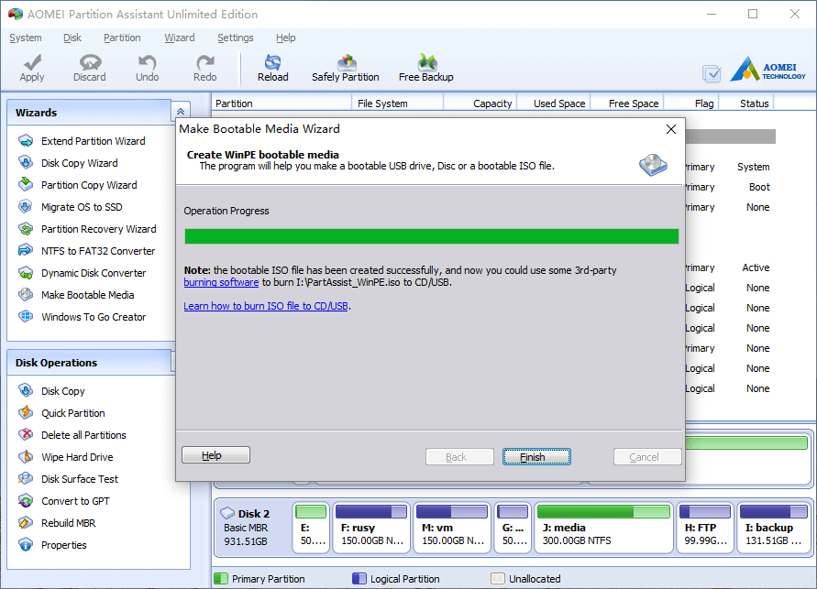Open the burning software link

[221, 282]
